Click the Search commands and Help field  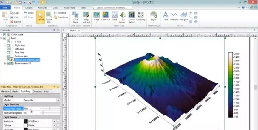[112, 8]
